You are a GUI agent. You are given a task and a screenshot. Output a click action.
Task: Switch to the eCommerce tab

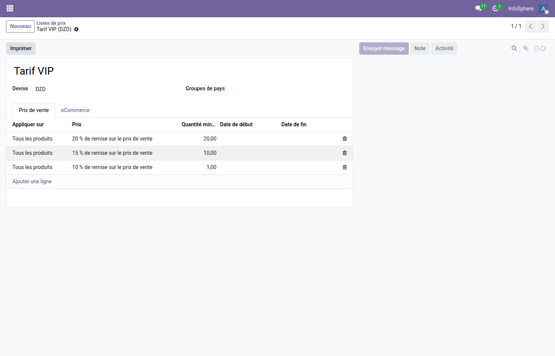75,110
